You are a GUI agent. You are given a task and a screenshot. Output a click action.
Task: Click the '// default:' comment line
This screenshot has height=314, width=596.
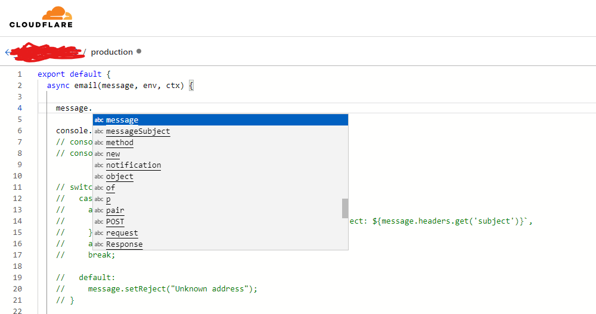[x=85, y=278]
